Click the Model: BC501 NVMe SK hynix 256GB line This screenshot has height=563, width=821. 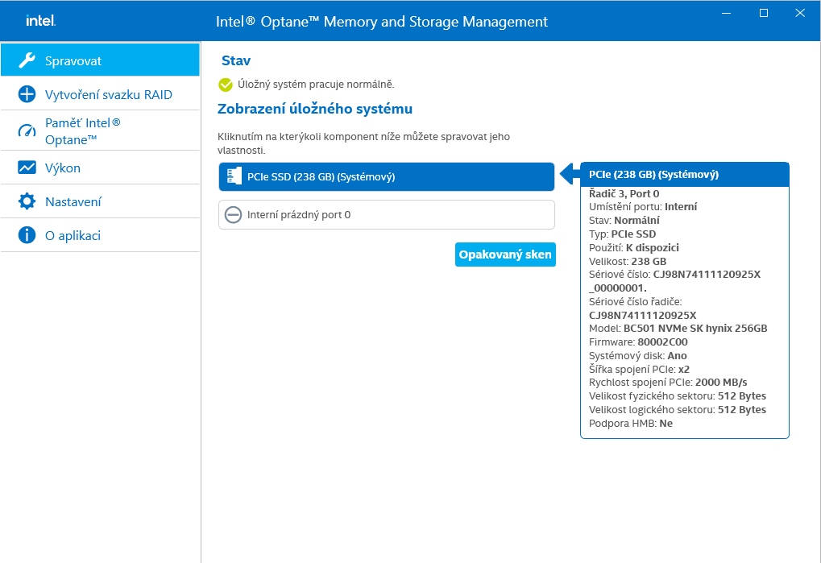(678, 329)
